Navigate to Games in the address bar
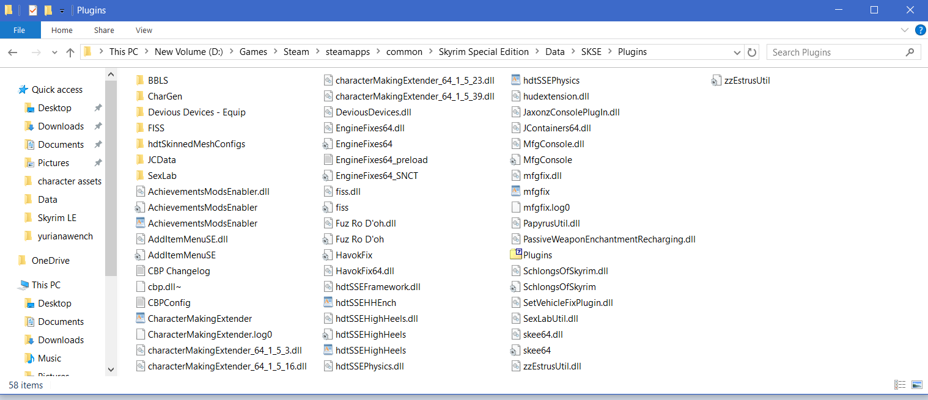This screenshot has height=400, width=928. (x=253, y=53)
